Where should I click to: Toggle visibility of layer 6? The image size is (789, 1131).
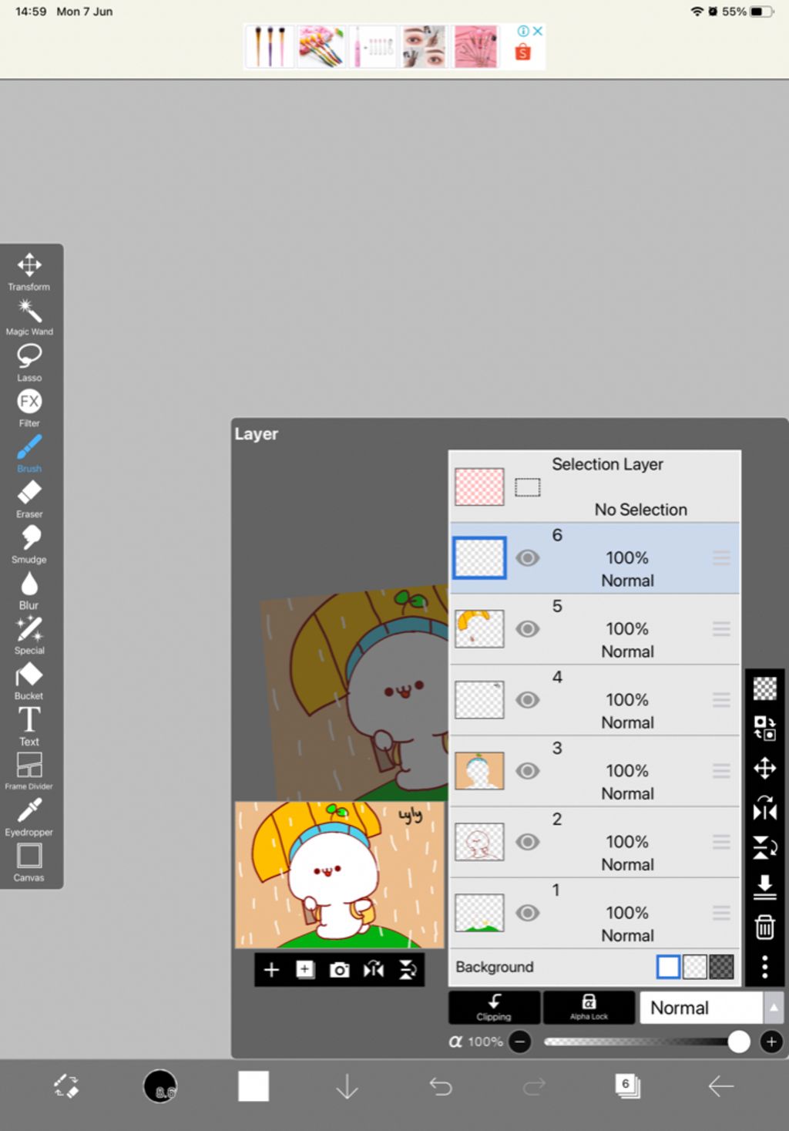527,557
